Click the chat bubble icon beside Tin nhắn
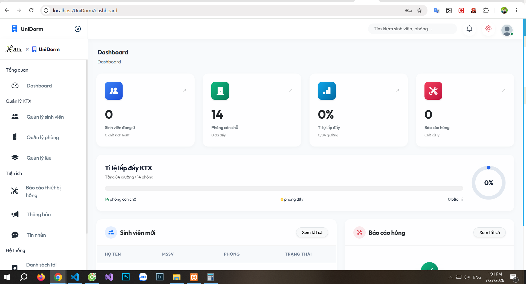526x284 pixels. [15, 235]
